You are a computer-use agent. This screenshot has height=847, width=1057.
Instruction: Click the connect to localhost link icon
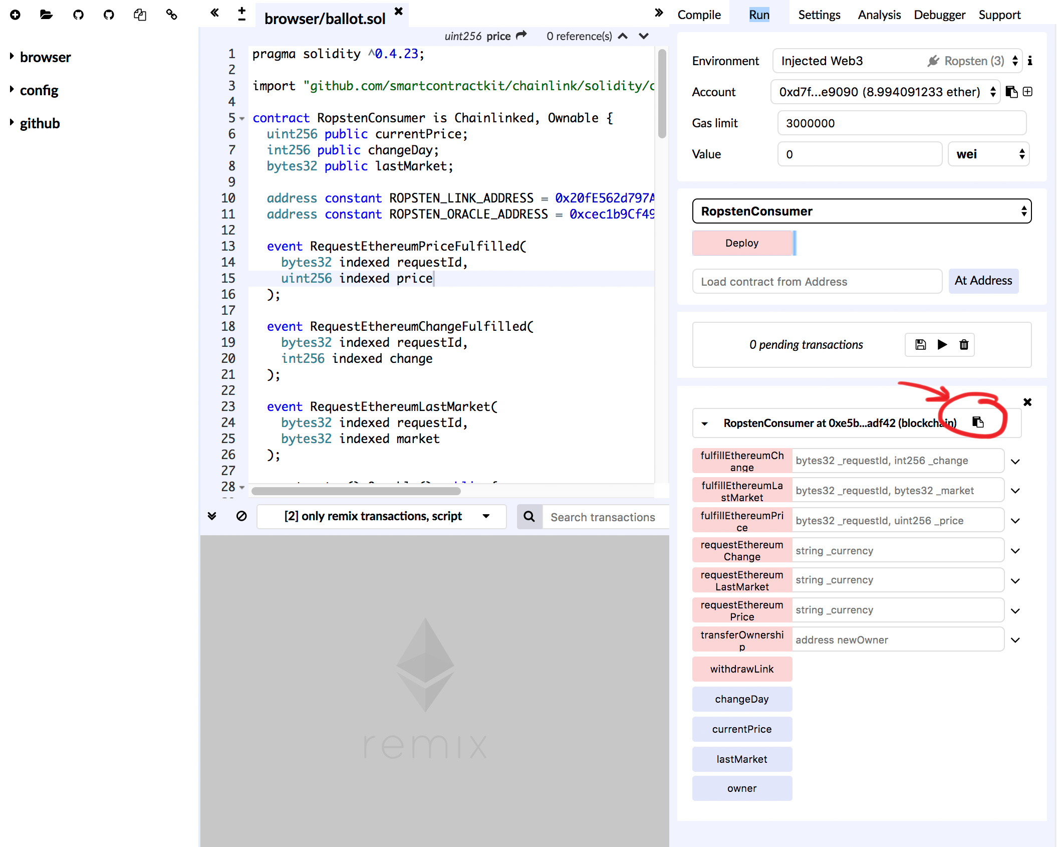(x=171, y=15)
